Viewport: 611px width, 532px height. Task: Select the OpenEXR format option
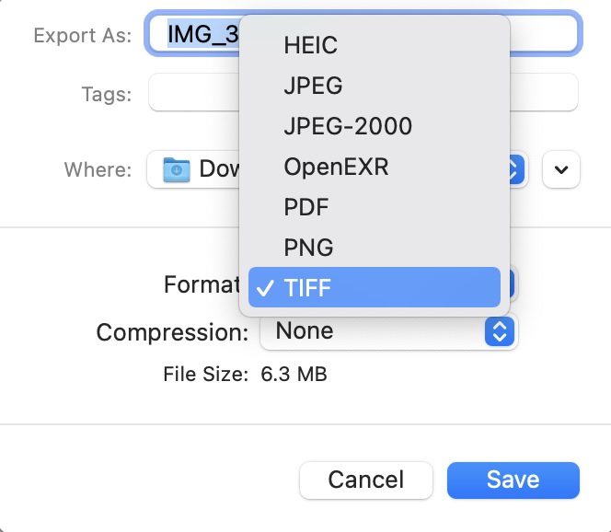click(336, 167)
